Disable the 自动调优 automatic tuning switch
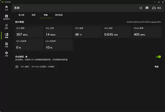This screenshot has width=165, height=112. coord(158,57)
